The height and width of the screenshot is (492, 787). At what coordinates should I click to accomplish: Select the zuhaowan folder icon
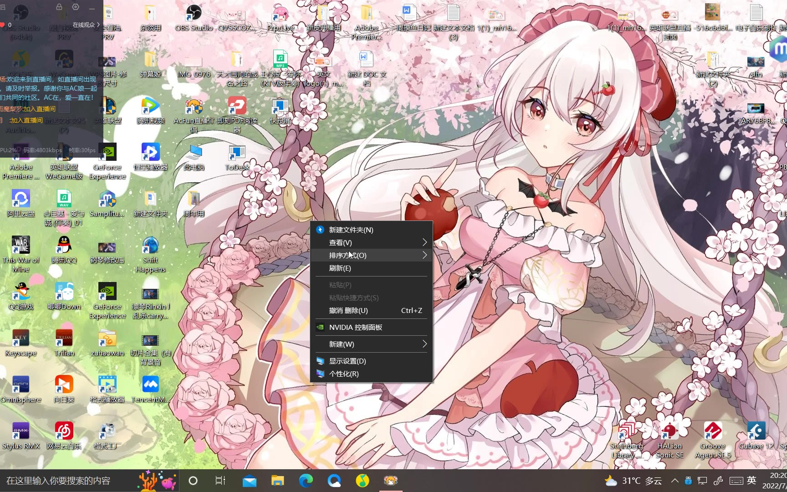[x=107, y=343]
